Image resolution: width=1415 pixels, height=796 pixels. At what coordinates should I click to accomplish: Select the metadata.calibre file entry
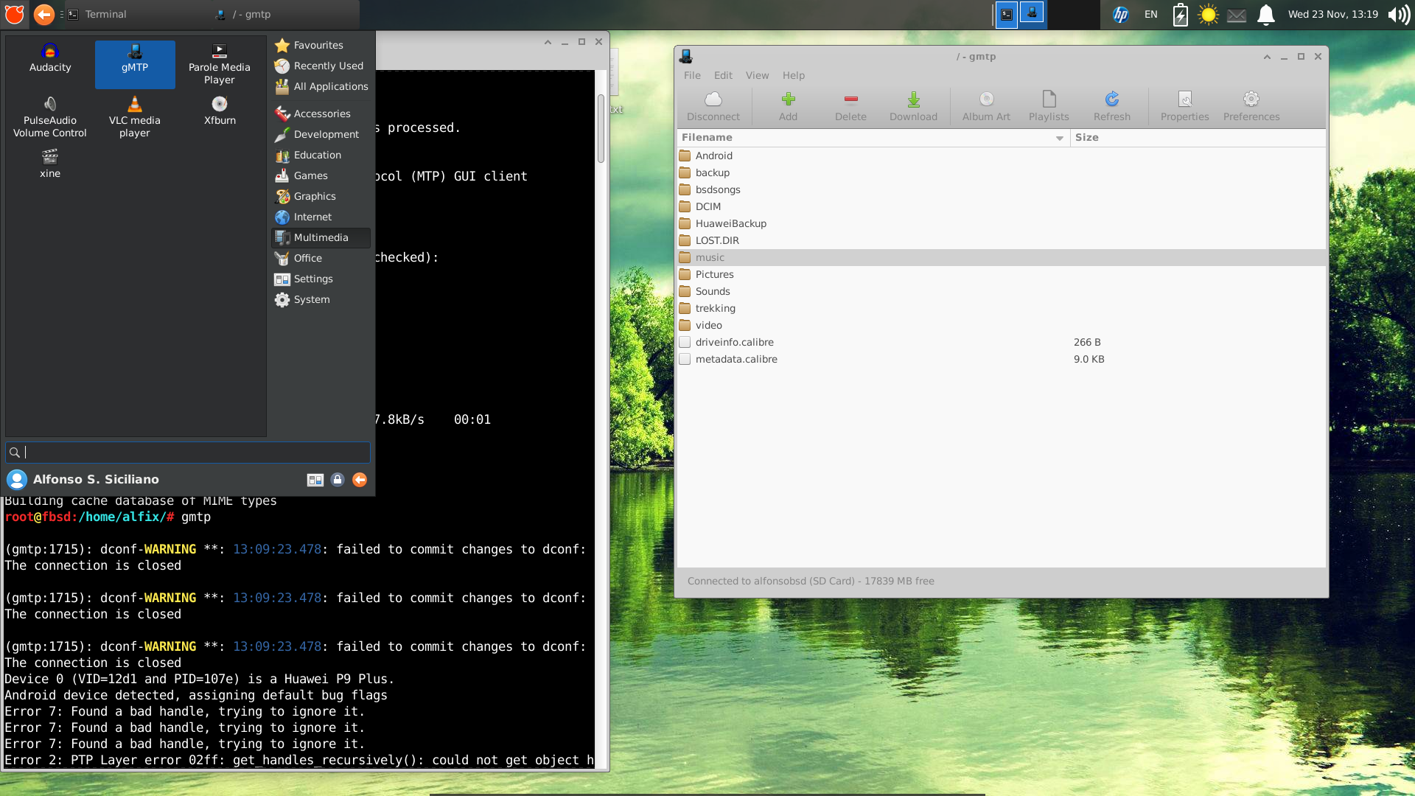736,359
